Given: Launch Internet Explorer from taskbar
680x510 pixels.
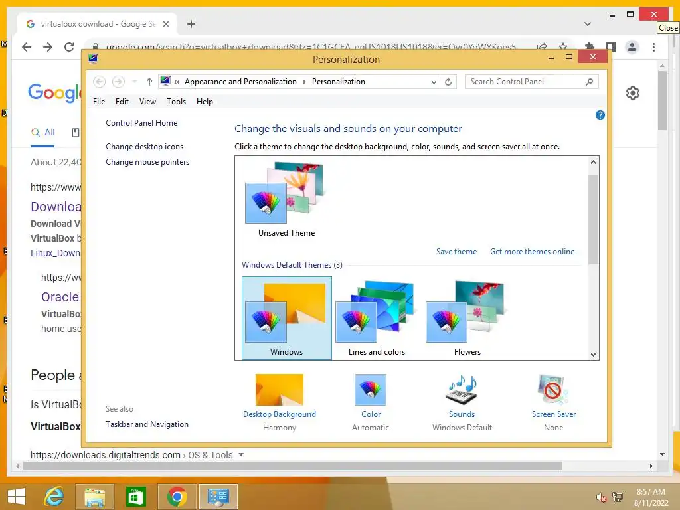Looking at the screenshot, I should 54,497.
